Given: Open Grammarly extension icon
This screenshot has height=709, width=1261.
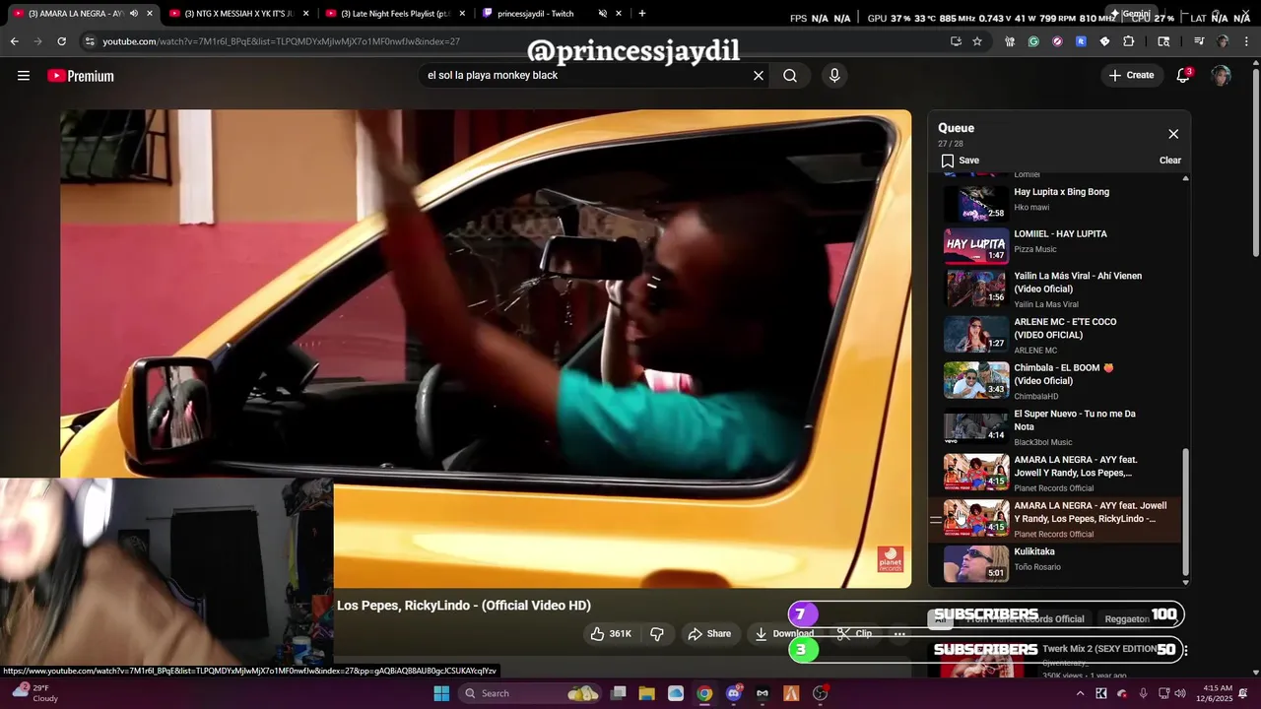Looking at the screenshot, I should pos(1033,41).
